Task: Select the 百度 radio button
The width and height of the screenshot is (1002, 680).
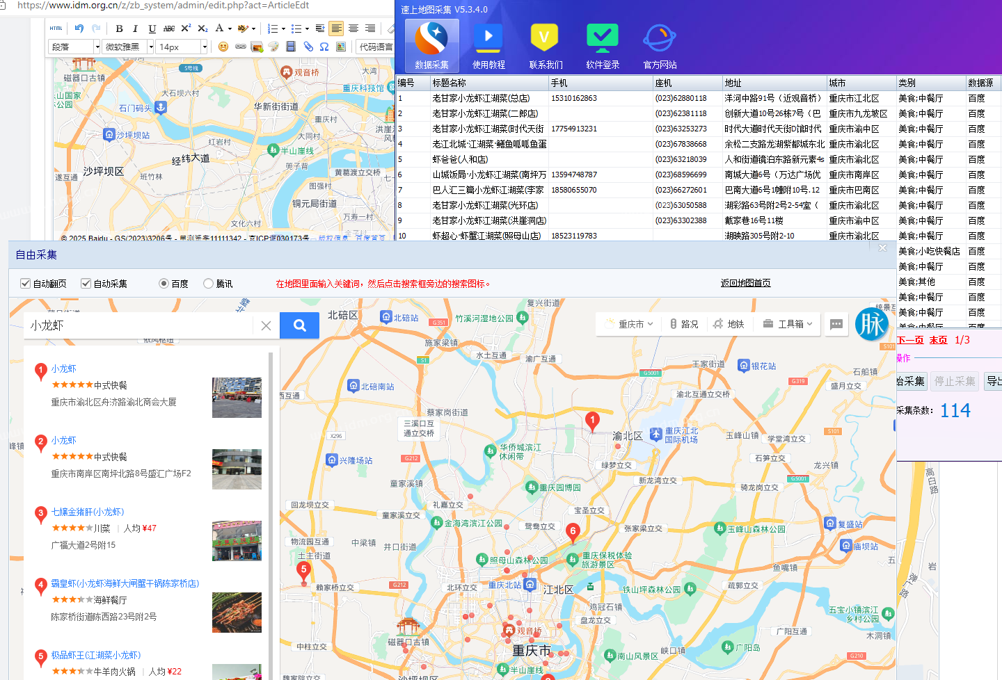Action: click(x=164, y=284)
